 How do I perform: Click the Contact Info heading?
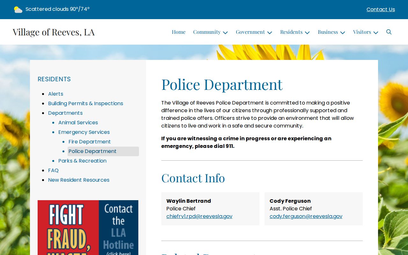[193, 178]
